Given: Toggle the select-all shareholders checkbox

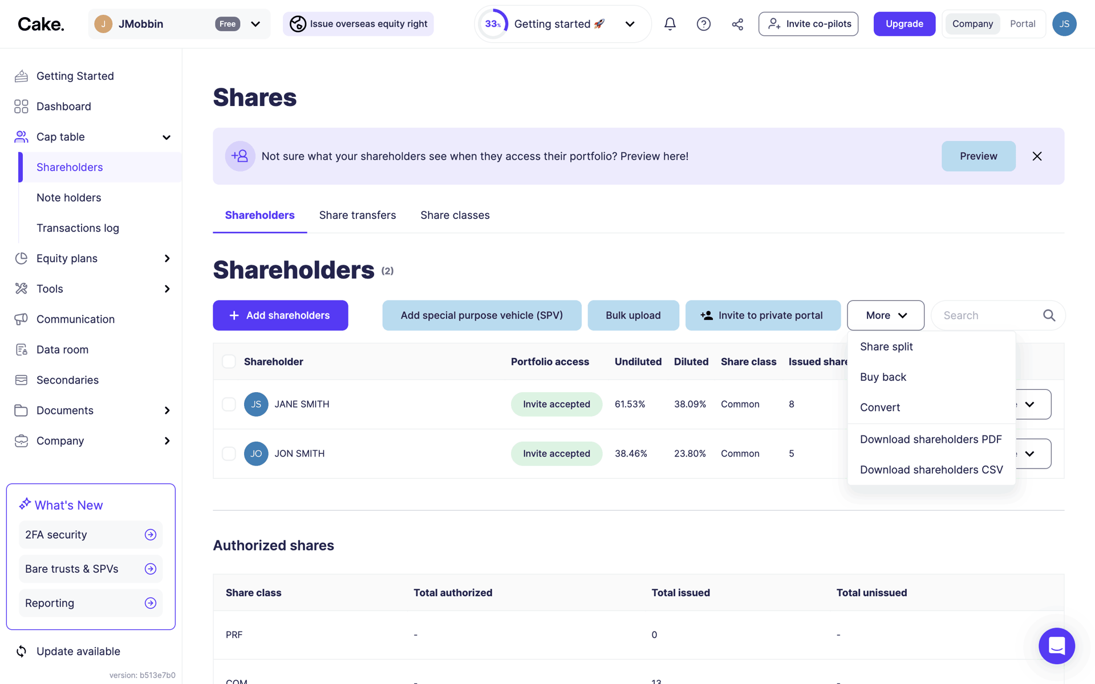Looking at the screenshot, I should pyautogui.click(x=229, y=361).
